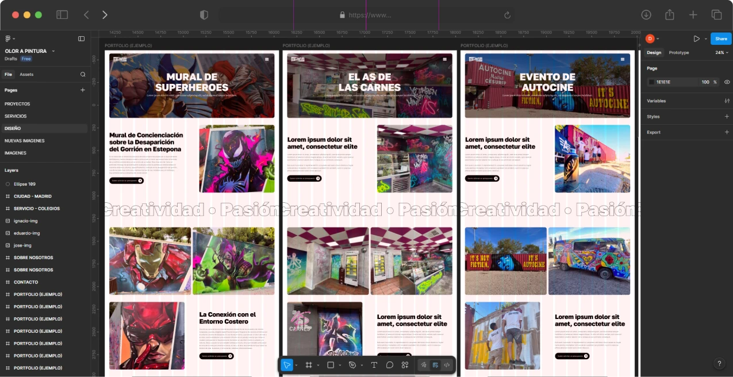Open the PROYECTOS page

pos(17,104)
